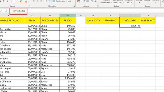Click FECHA header cell
The image size is (164, 92).
pos(32,20)
